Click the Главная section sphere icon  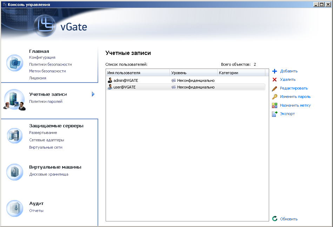pos(15,63)
